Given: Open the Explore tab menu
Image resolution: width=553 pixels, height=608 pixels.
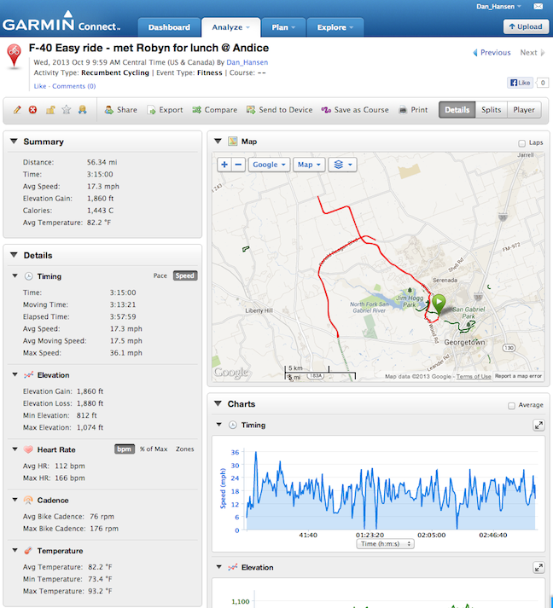Looking at the screenshot, I should 335,27.
